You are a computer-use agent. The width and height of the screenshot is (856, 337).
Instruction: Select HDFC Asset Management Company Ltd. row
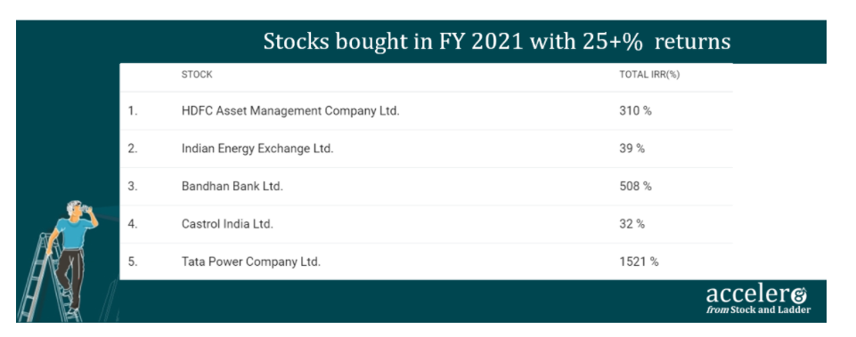pyautogui.click(x=426, y=110)
